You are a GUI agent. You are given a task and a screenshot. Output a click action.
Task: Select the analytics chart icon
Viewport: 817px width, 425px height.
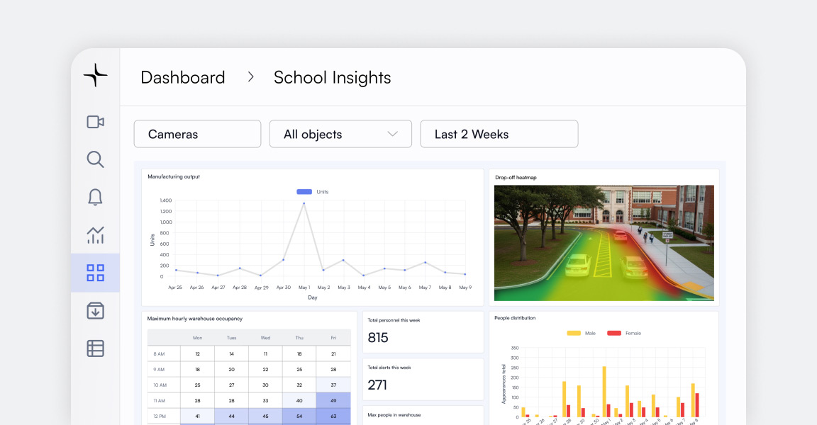(95, 234)
